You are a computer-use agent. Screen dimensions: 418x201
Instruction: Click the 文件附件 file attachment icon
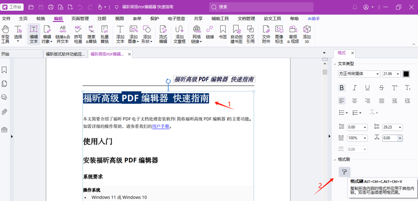click(x=266, y=34)
